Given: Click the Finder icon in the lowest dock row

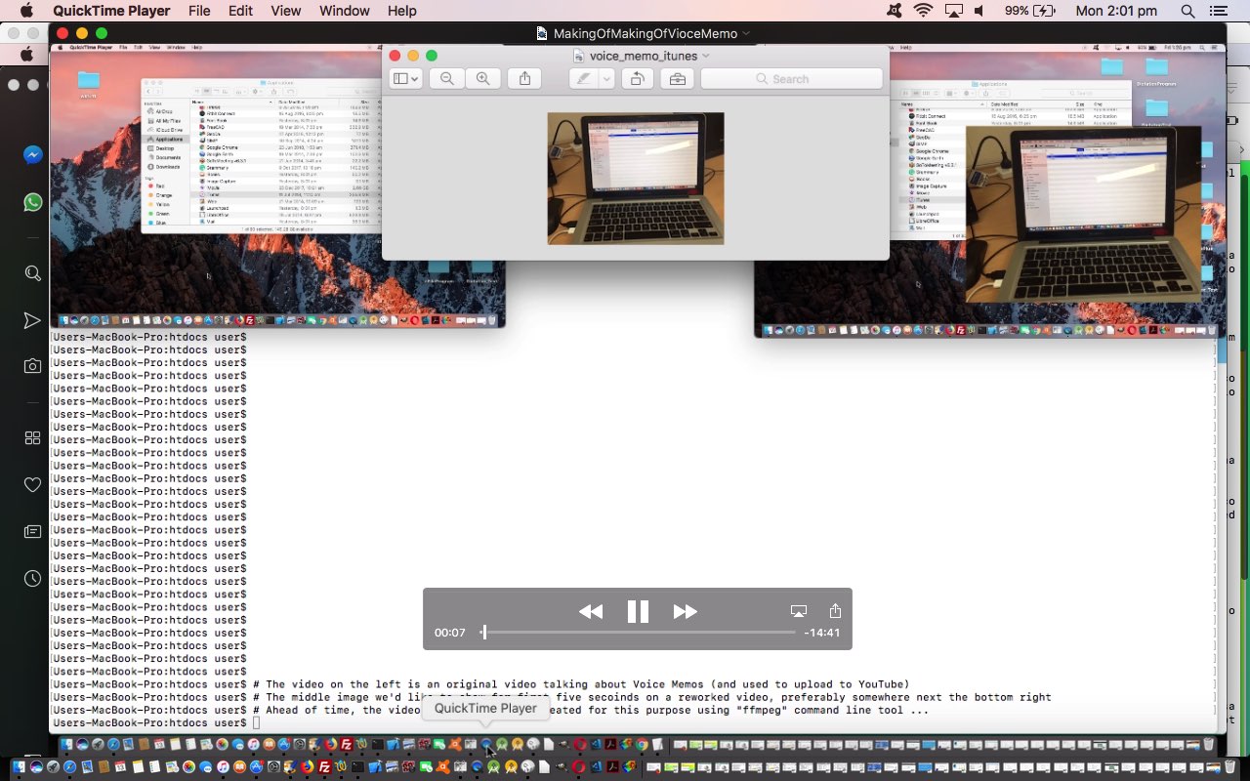Looking at the screenshot, I should 20,767.
